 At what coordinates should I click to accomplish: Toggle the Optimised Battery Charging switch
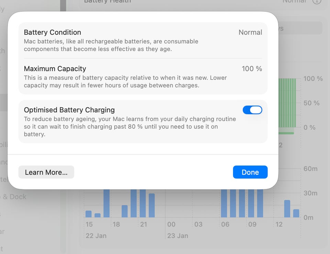tap(252, 110)
